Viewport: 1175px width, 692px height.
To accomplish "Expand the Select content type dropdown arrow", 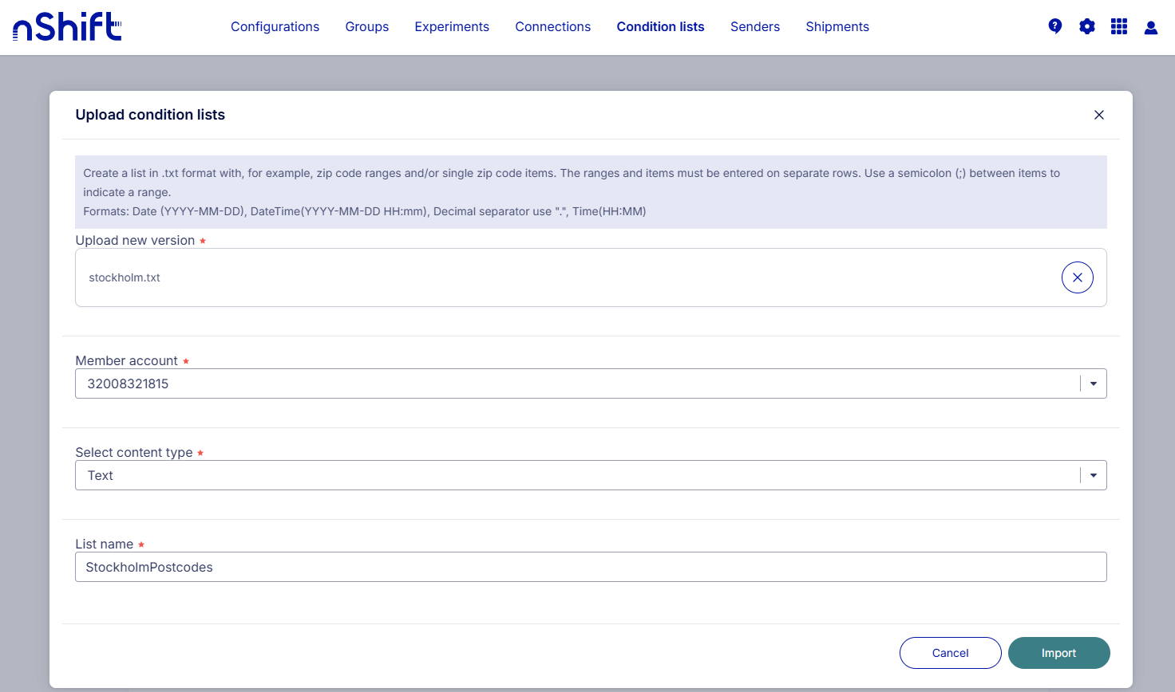I will pyautogui.click(x=1093, y=475).
